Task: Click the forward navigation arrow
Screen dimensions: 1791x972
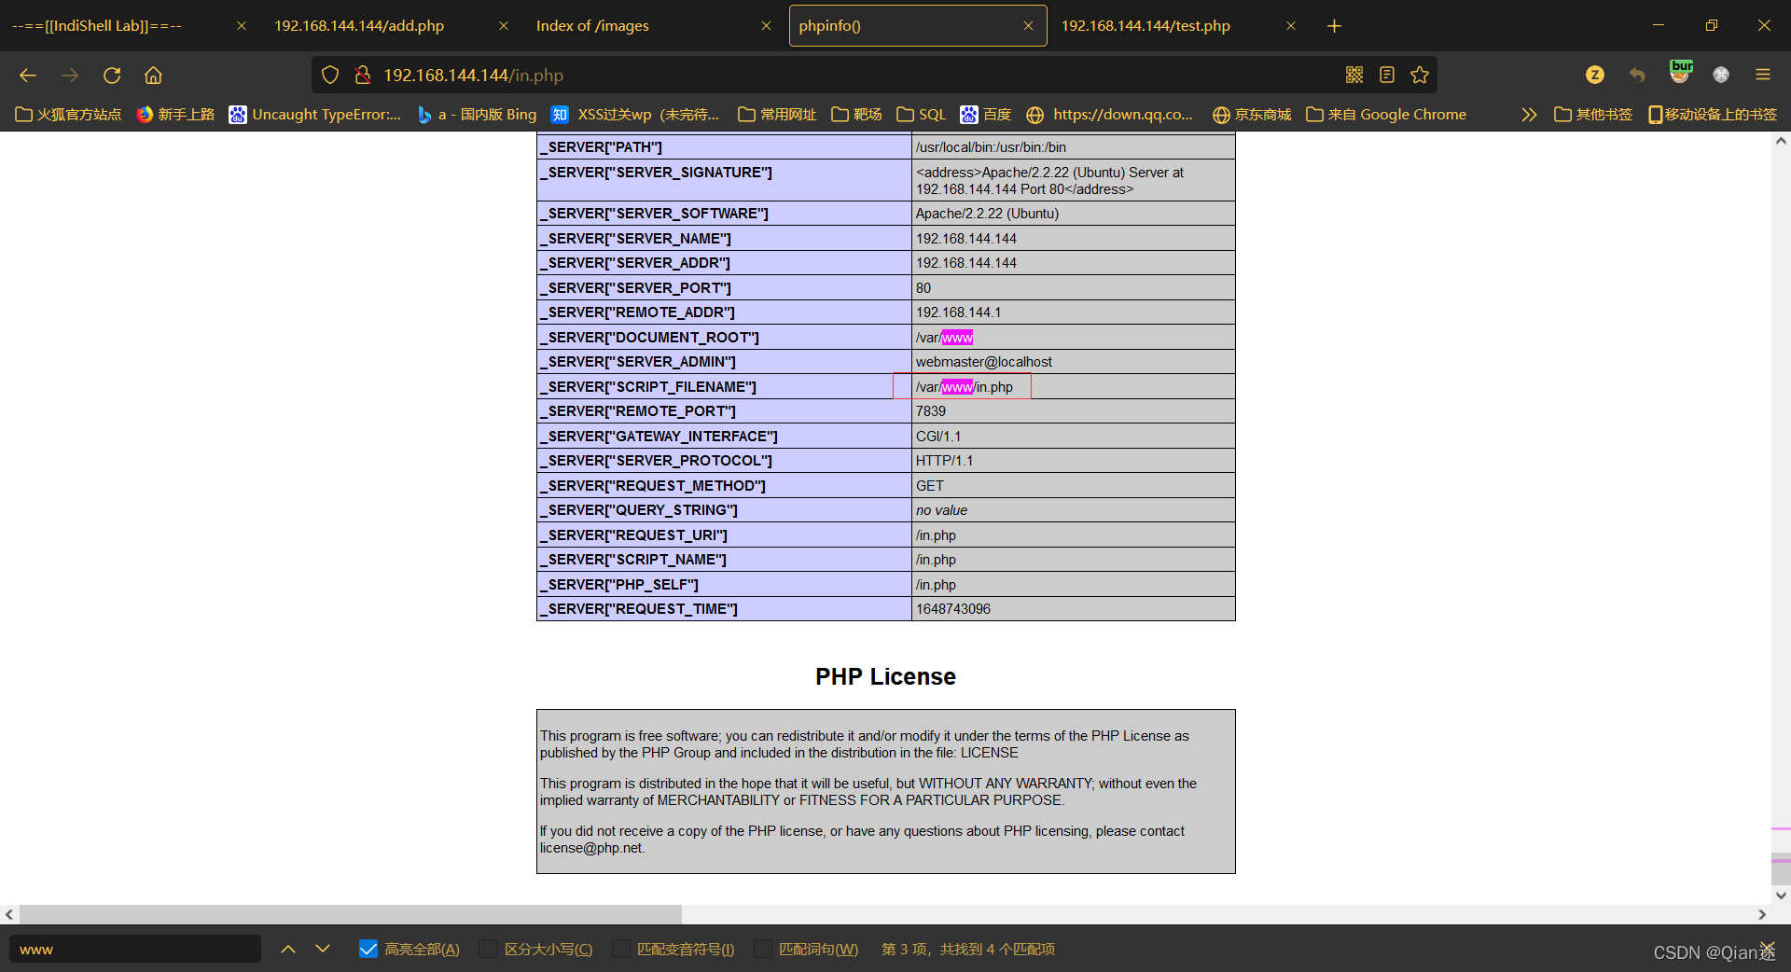Action: (70, 76)
